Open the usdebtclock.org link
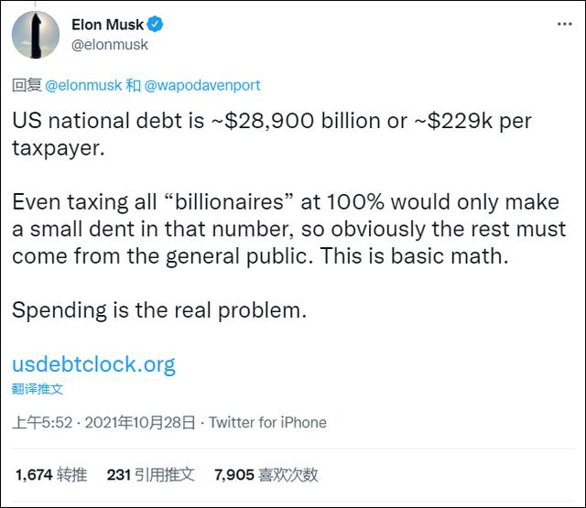This screenshot has width=586, height=508. [93, 364]
